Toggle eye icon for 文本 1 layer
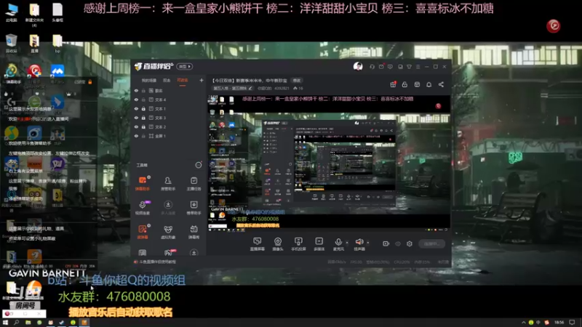Viewport: 582px width, 327px height. (x=136, y=109)
